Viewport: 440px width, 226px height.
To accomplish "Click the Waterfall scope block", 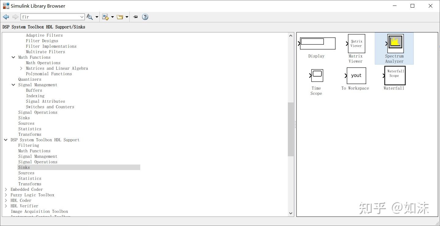I will 394,76.
